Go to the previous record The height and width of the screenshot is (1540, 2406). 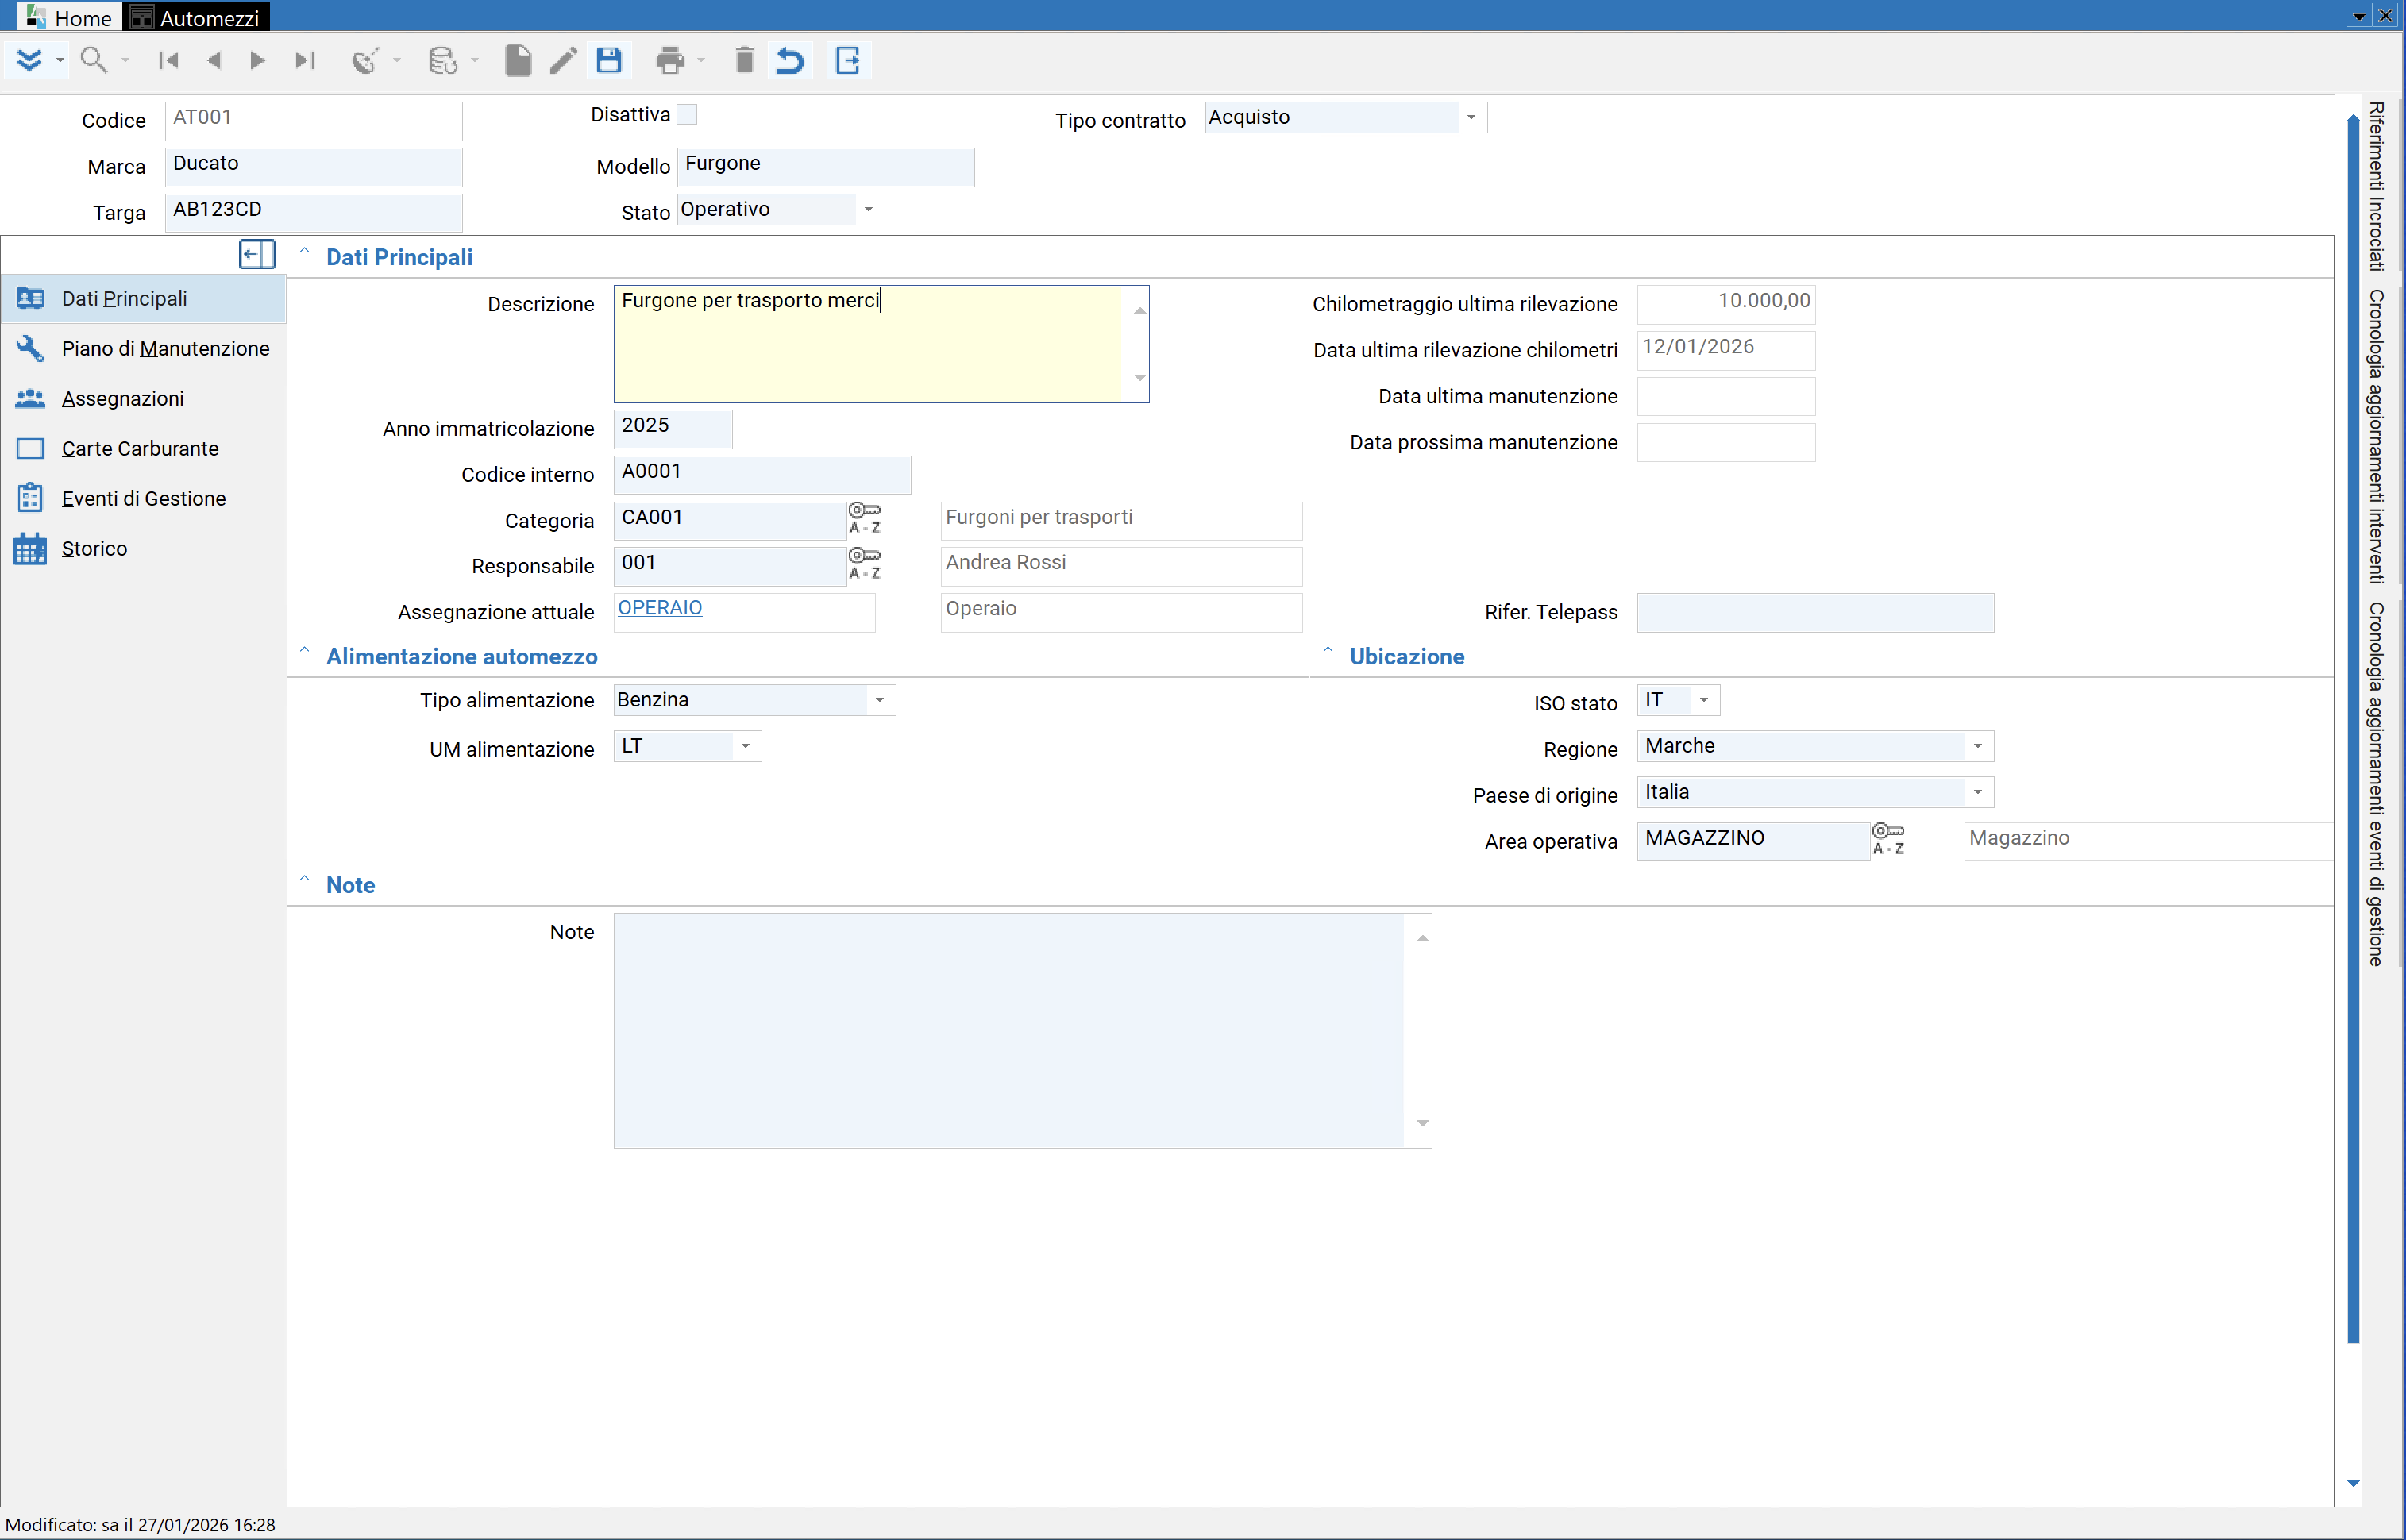pyautogui.click(x=213, y=60)
